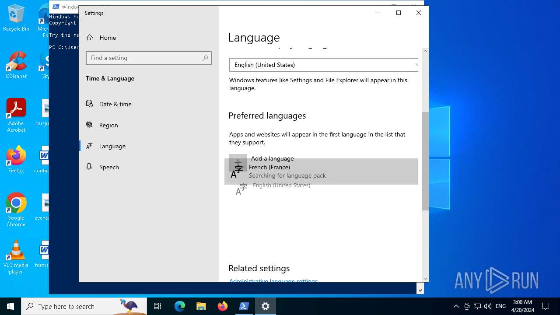This screenshot has width=560, height=315.
Task: Click the ENG input language indicator
Action: 501,306
